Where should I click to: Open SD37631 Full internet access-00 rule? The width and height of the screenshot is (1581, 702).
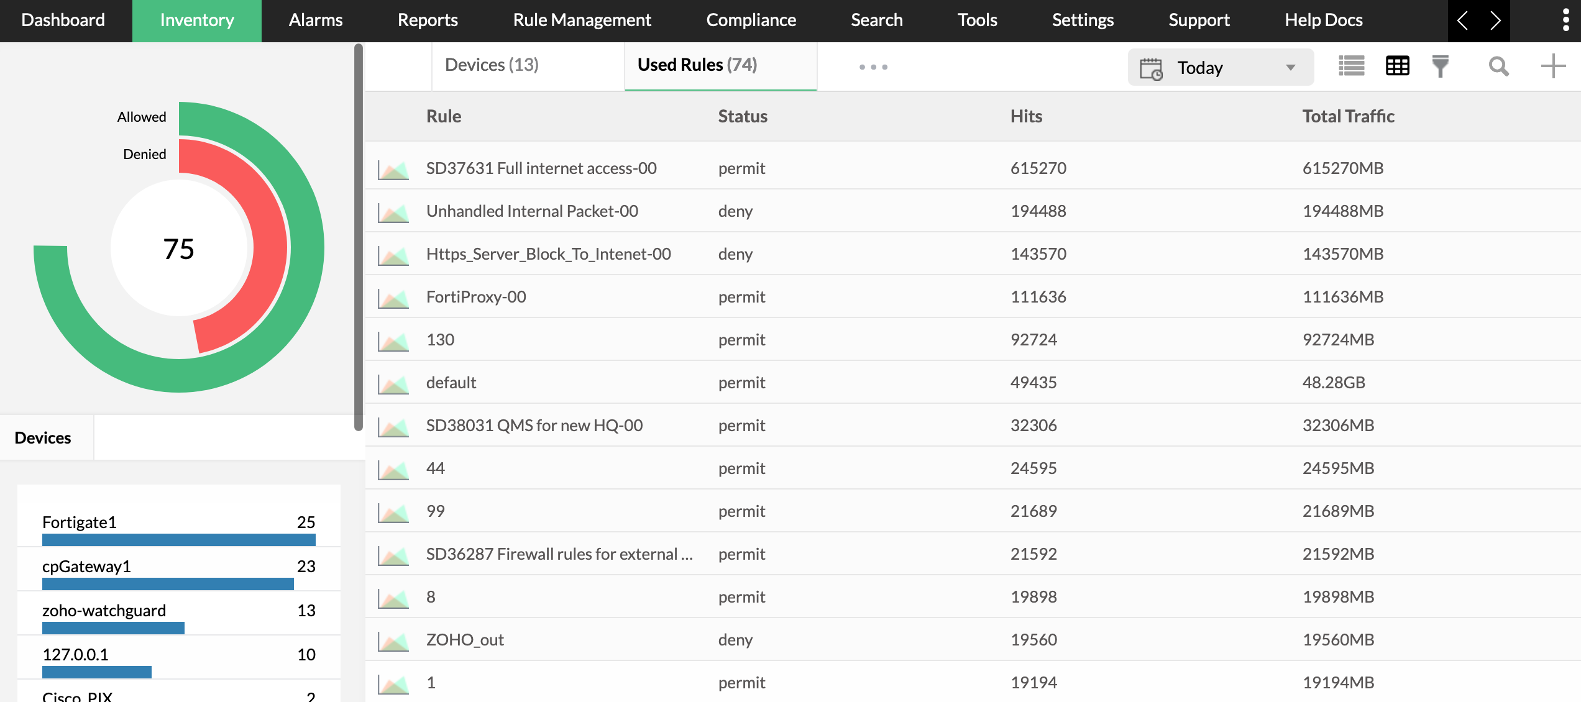coord(541,168)
